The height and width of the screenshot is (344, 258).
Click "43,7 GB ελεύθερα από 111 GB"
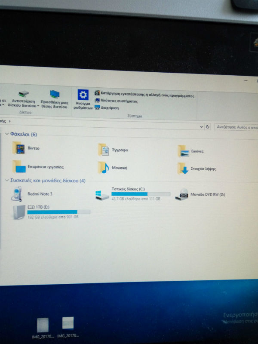(136, 199)
